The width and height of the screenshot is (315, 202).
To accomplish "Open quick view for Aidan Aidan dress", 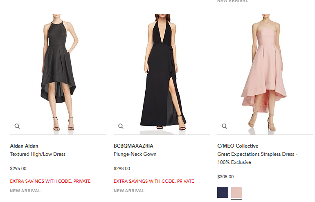I will [17, 126].
